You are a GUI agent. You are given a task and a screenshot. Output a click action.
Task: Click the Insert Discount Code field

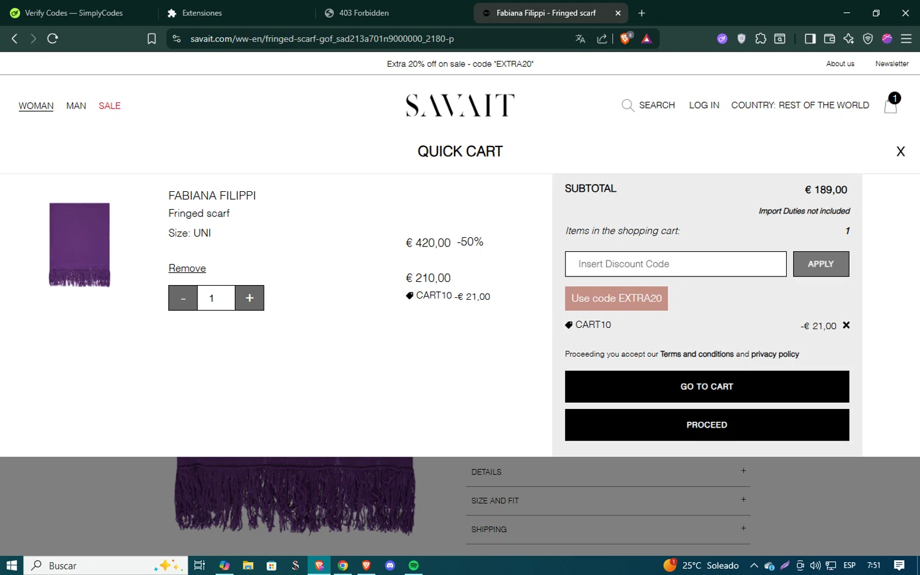pos(676,264)
